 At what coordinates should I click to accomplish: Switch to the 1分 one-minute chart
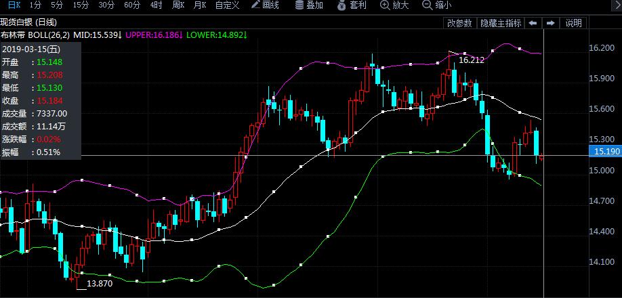[x=35, y=5]
